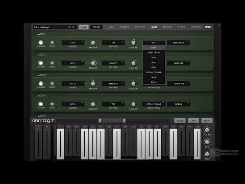Viewport: 245px width, 184px height.
Task: Open MOD 3 Control dropdown showing Pressure
Action: click(x=113, y=83)
